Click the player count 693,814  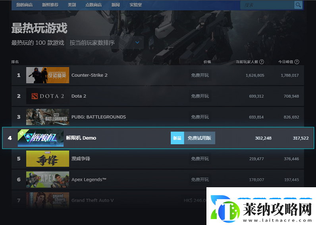256,117
